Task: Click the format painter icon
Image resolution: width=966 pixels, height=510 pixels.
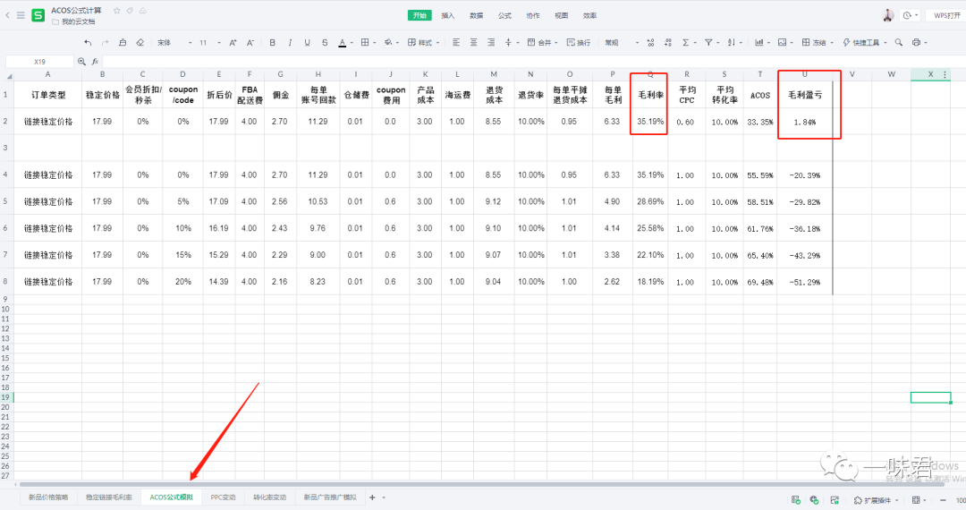Action: pos(123,42)
